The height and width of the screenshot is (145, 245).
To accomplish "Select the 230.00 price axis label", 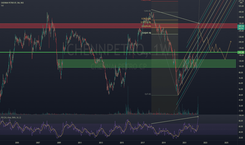I will (x=241, y=37).
